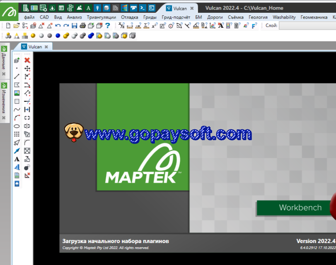Viewport: 336px width, 265px height.
Task: Close the Данные side panel
Action: (x=4, y=74)
